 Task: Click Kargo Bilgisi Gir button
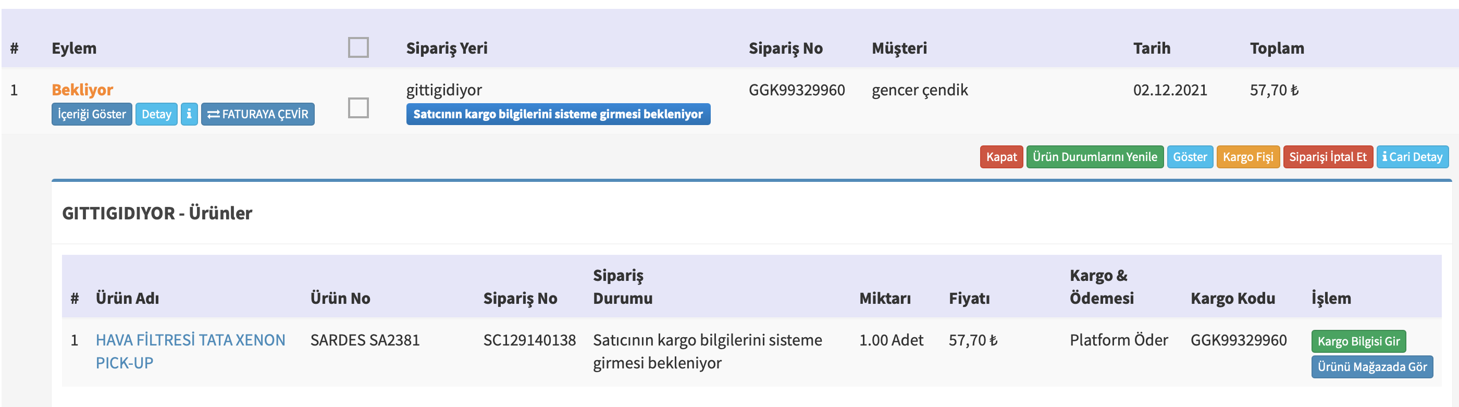[1358, 341]
